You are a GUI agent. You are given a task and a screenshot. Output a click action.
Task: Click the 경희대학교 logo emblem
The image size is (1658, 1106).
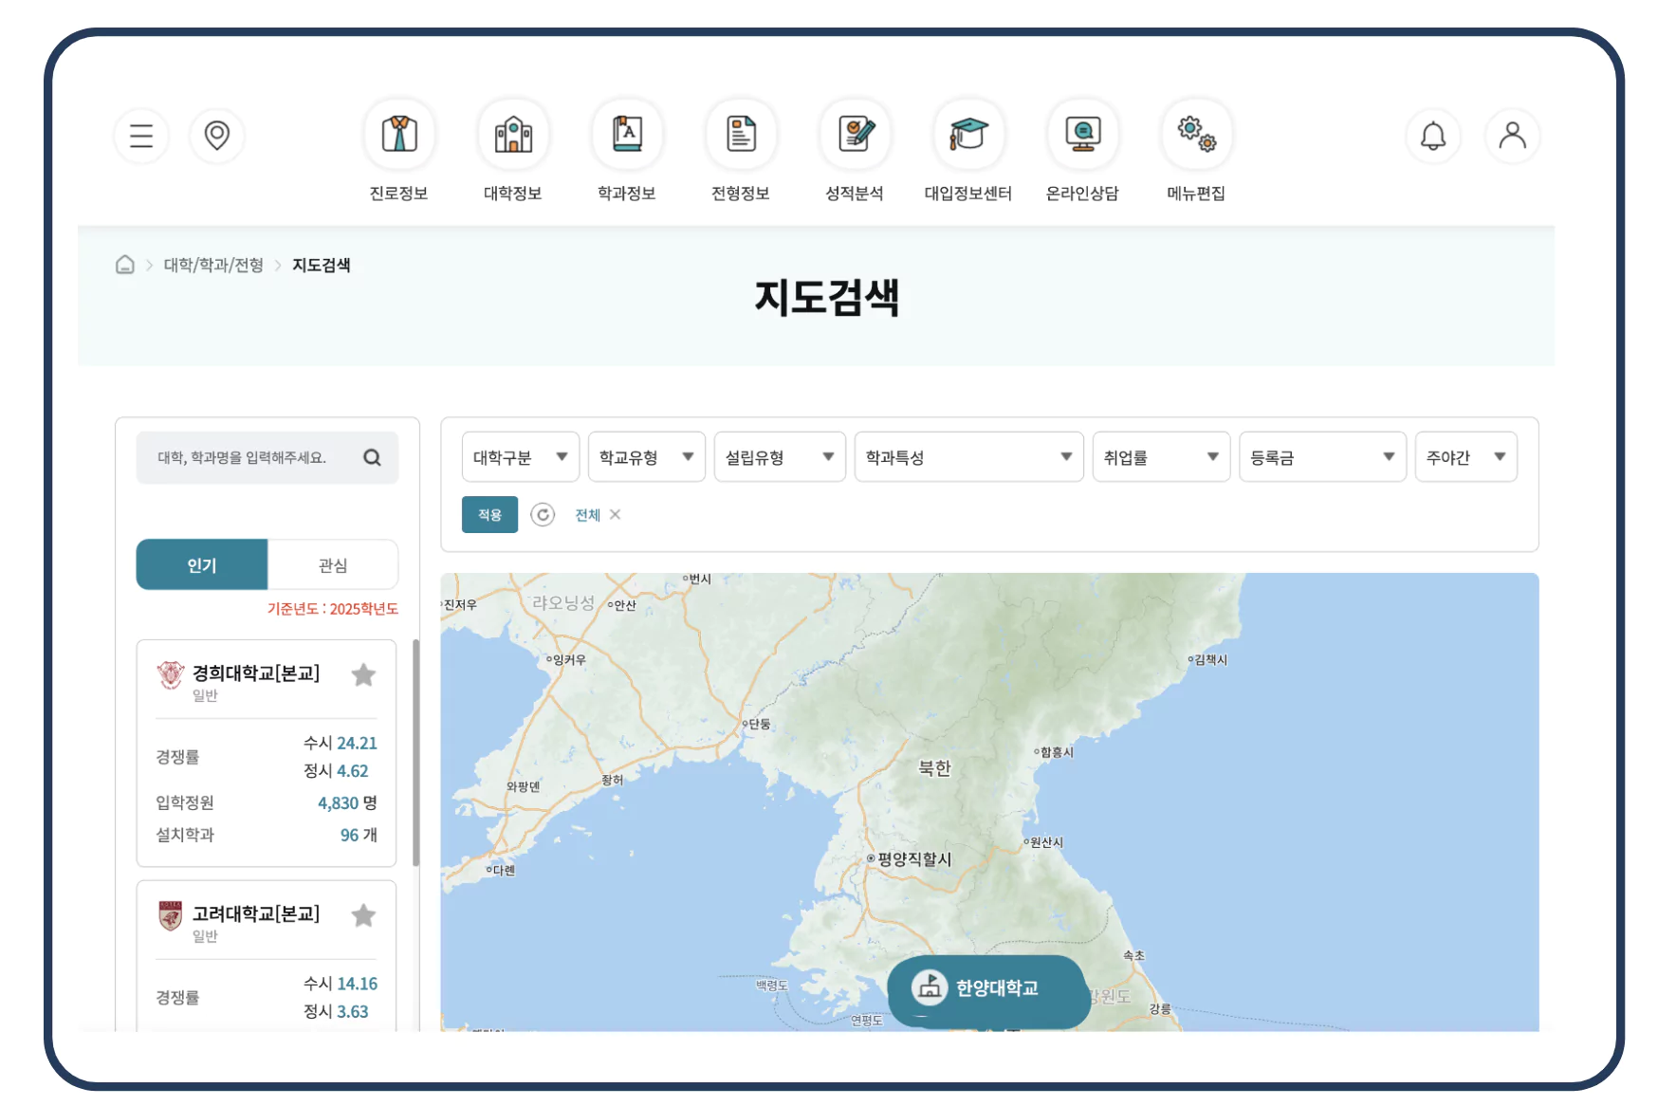[x=171, y=674]
